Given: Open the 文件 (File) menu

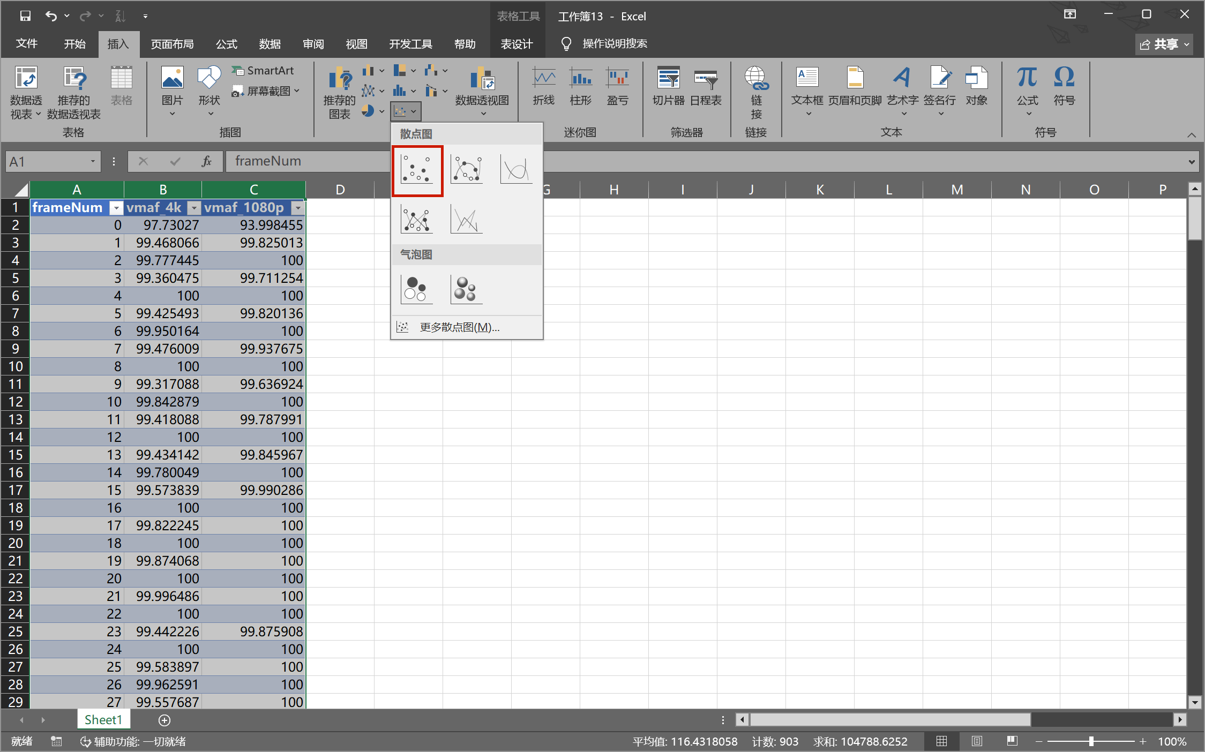Looking at the screenshot, I should click(x=26, y=44).
